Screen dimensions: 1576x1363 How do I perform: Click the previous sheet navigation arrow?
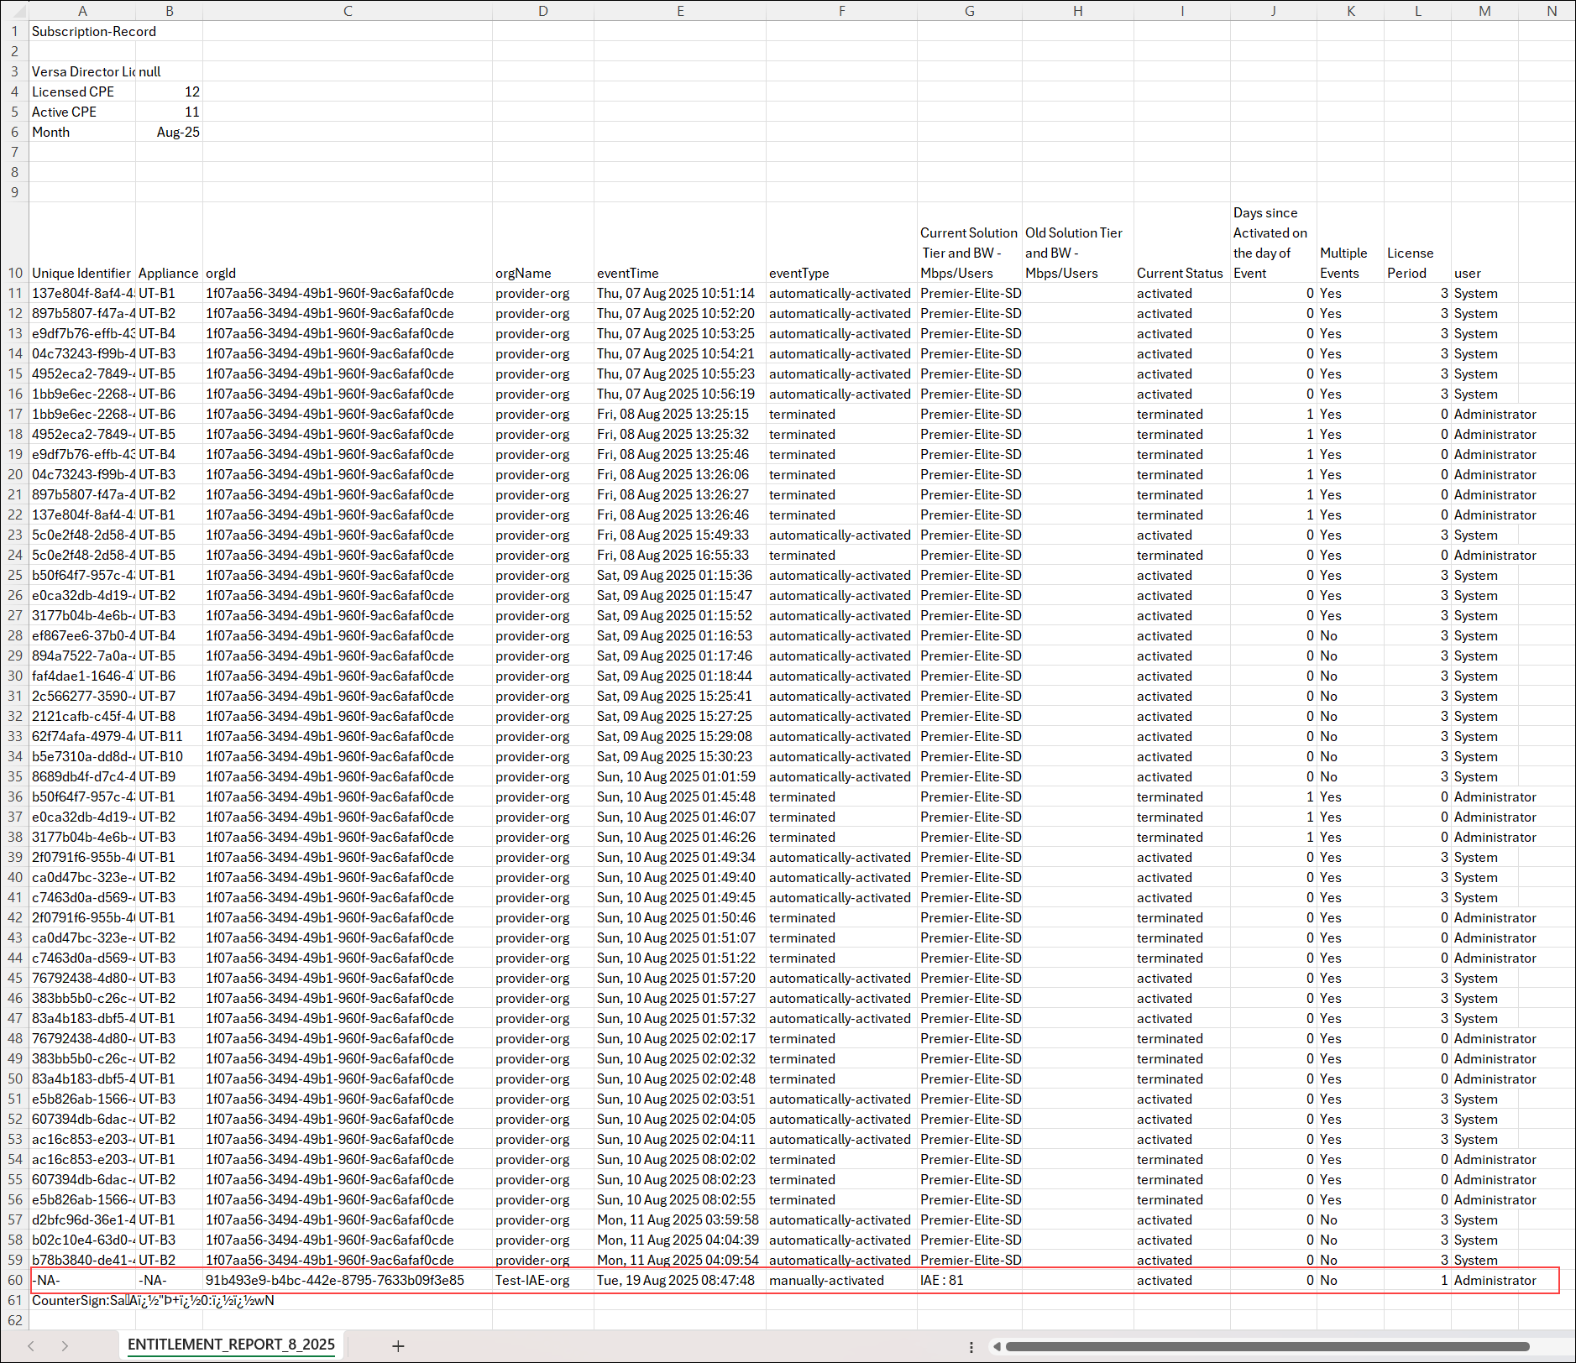[31, 1345]
